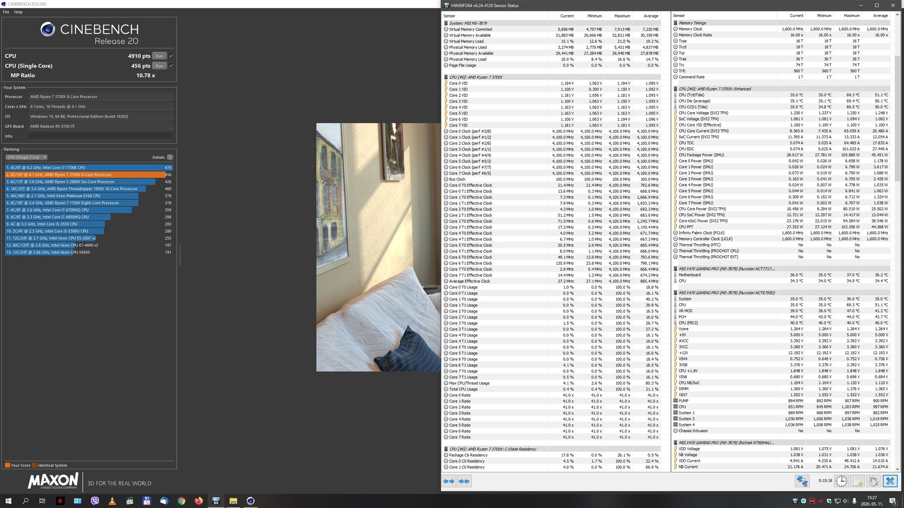
Task: Select the PUMP fan sensor row
Action: pos(781,401)
